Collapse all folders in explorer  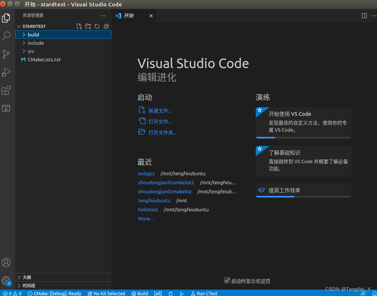coord(106,26)
